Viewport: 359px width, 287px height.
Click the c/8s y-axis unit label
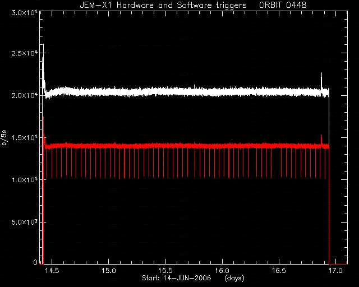pos(4,137)
